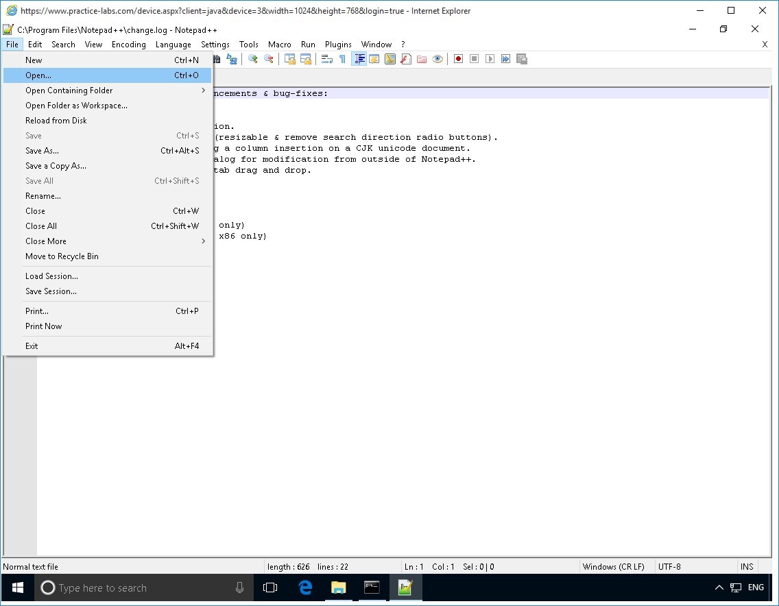Click Exit in the File menu

click(x=32, y=346)
